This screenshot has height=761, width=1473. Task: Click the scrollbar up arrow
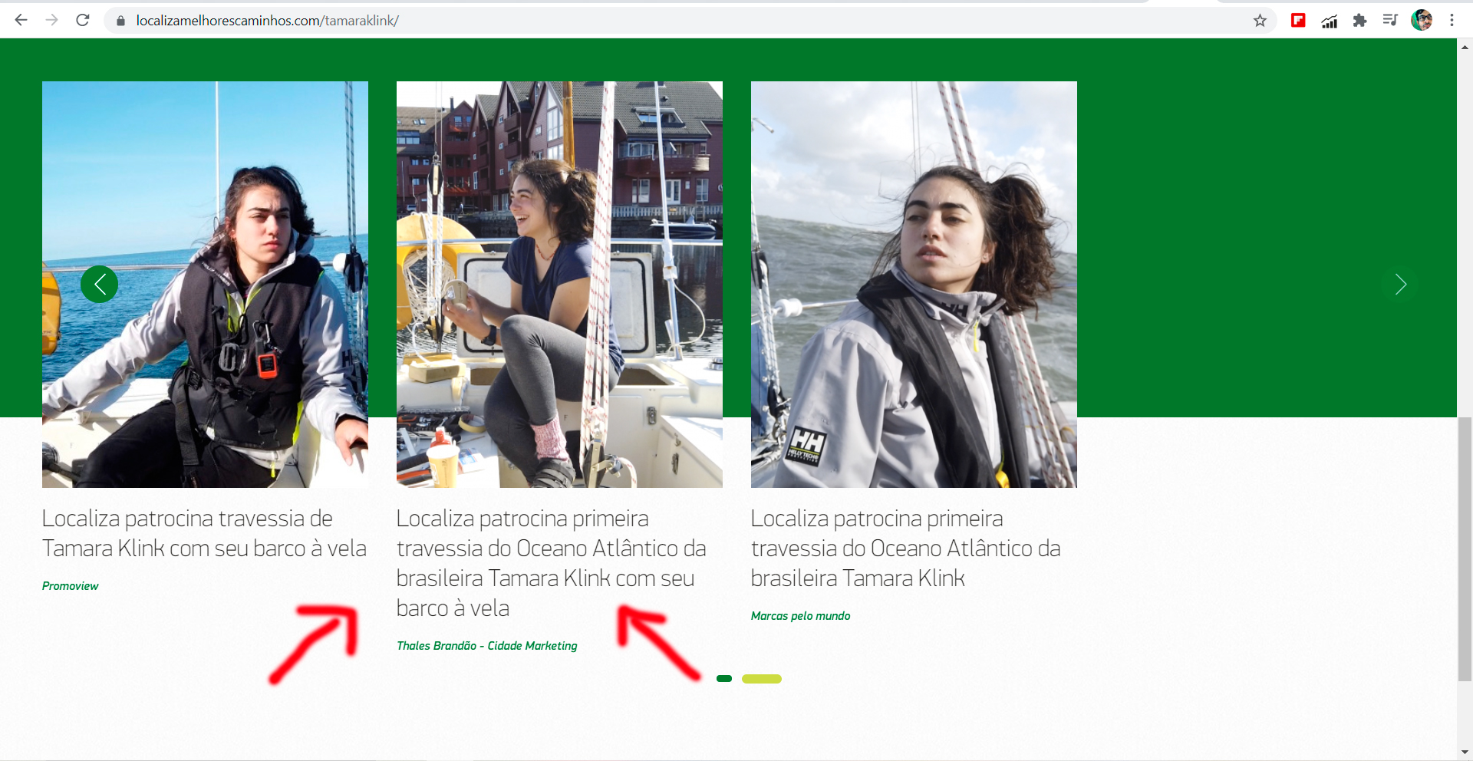(x=1465, y=47)
